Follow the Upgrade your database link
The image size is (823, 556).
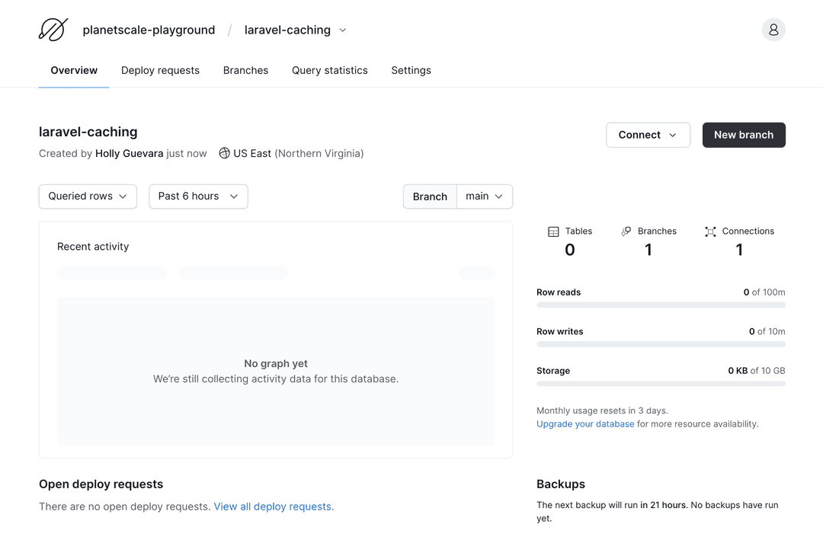click(x=585, y=424)
